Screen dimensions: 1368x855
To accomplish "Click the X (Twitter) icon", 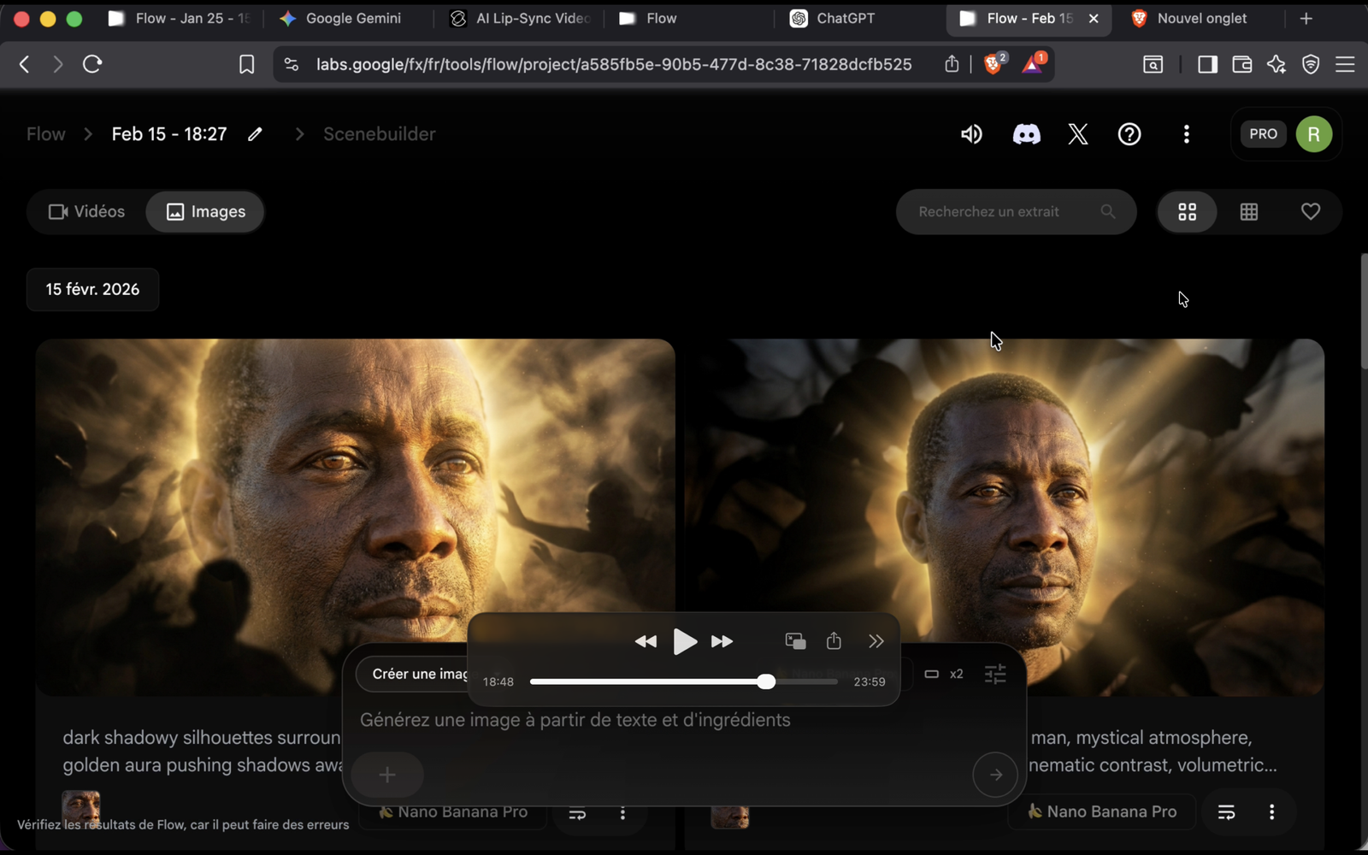I will pos(1077,134).
